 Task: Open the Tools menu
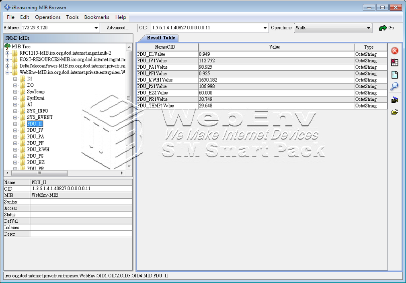[72, 17]
